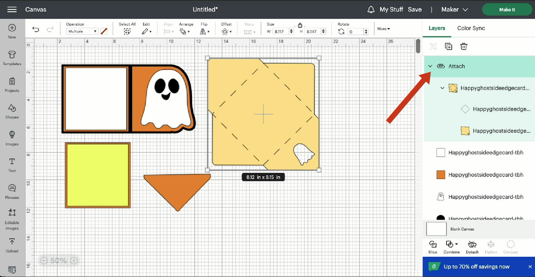Duplicate the selected layer
Screen dimensions: 535x277
click(x=448, y=46)
